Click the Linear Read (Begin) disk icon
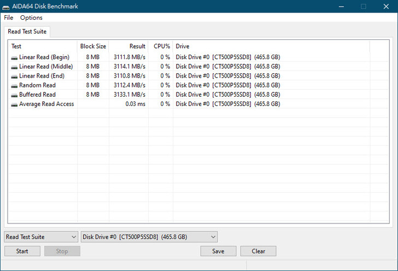This screenshot has width=398, height=271. [14, 57]
